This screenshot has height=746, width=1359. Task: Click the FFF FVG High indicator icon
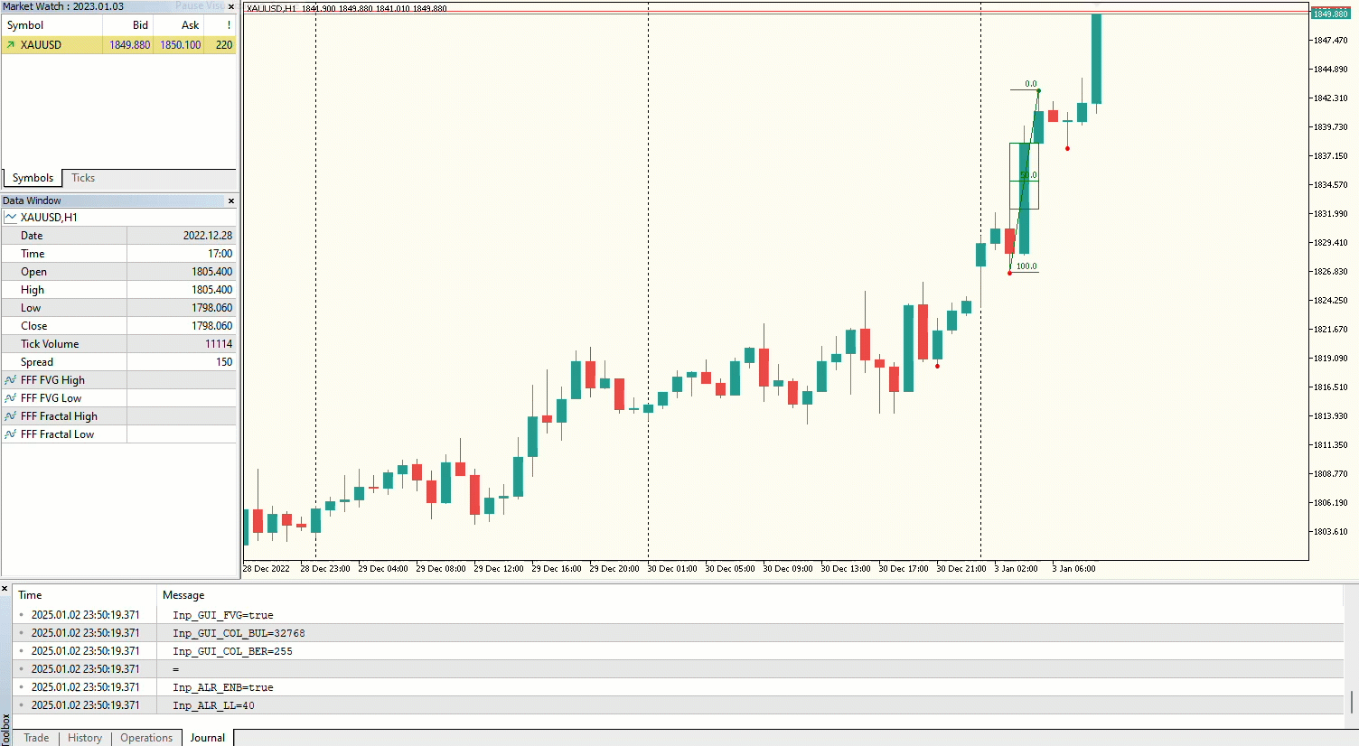click(x=11, y=380)
